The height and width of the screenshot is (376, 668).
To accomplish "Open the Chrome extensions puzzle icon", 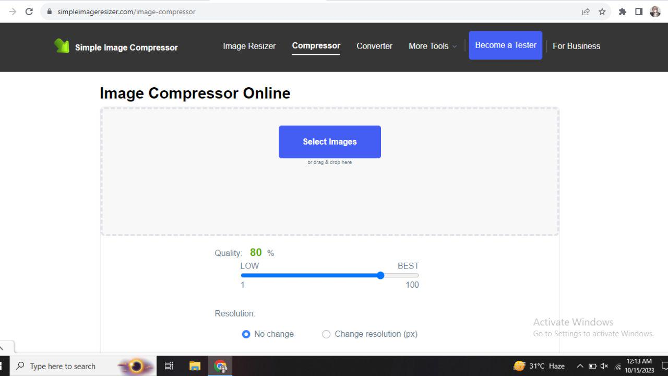I will coord(622,11).
